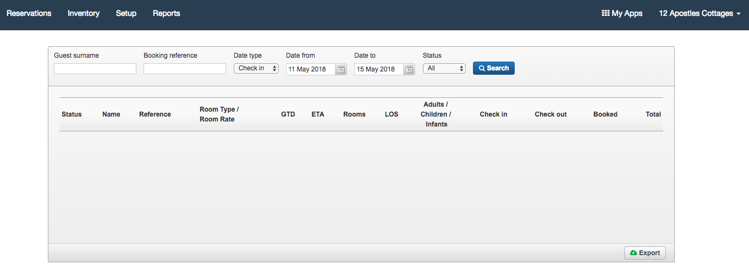Open the Date from calendar picker icon
The height and width of the screenshot is (270, 749).
(x=341, y=69)
